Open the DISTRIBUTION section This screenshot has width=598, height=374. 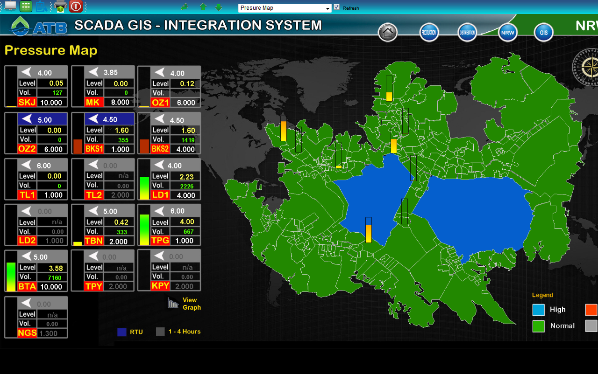point(467,33)
